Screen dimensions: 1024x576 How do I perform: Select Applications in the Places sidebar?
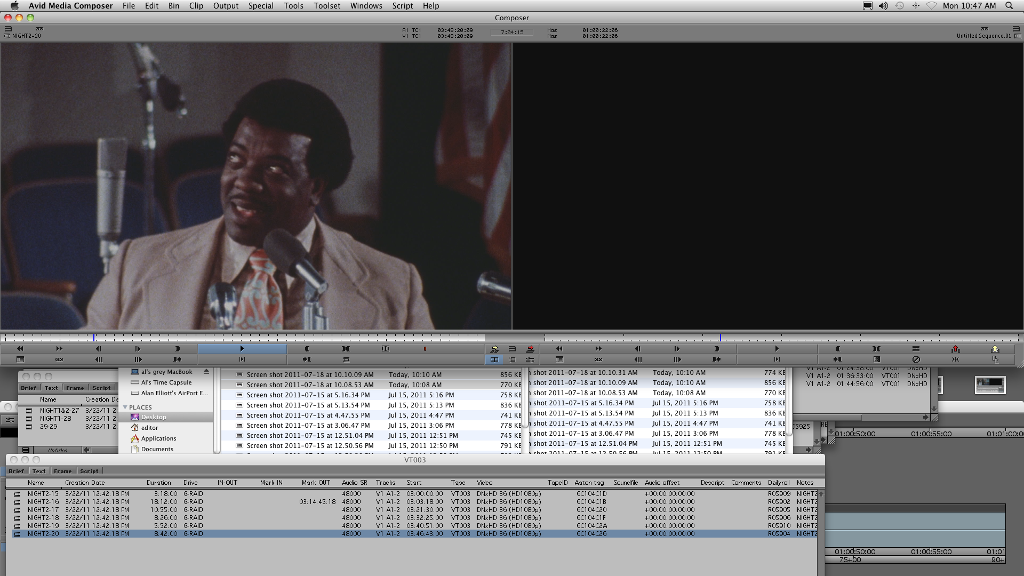point(158,438)
